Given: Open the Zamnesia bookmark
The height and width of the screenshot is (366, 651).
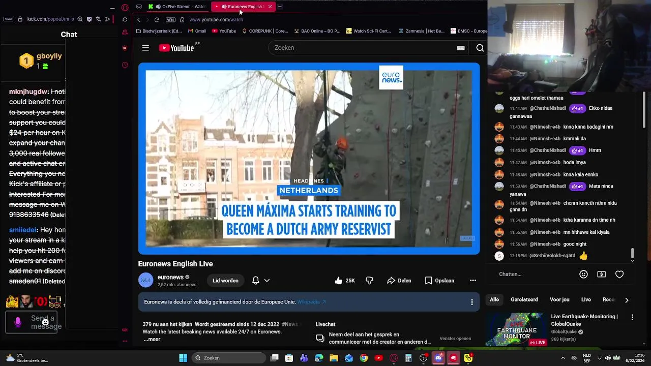Looking at the screenshot, I should [421, 31].
